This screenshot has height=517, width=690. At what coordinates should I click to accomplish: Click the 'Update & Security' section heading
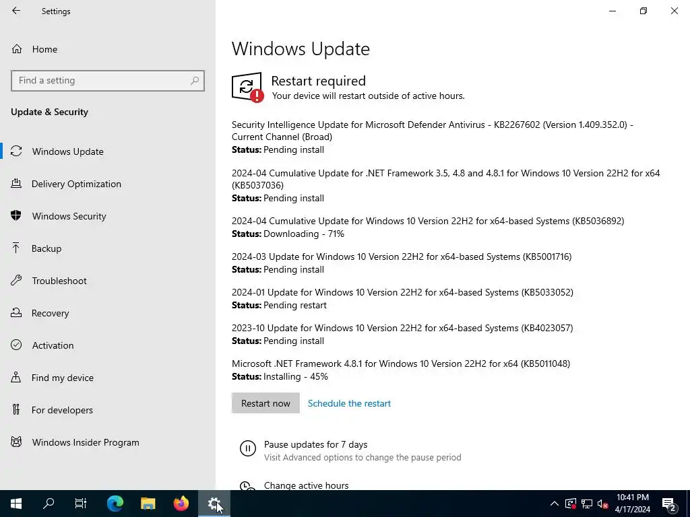point(49,112)
